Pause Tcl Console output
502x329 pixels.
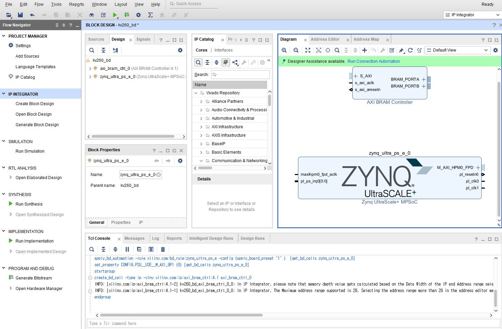[x=127, y=249]
